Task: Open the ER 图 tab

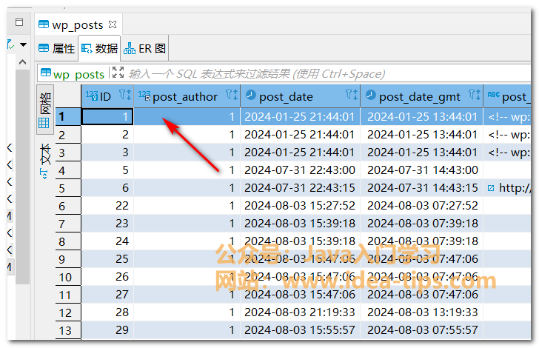Action: click(144, 48)
